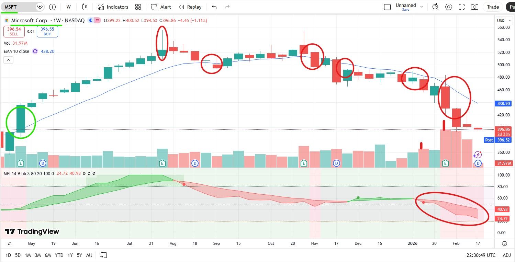Open the layout setup square icon
515x262 pixels.
pyautogui.click(x=387, y=7)
